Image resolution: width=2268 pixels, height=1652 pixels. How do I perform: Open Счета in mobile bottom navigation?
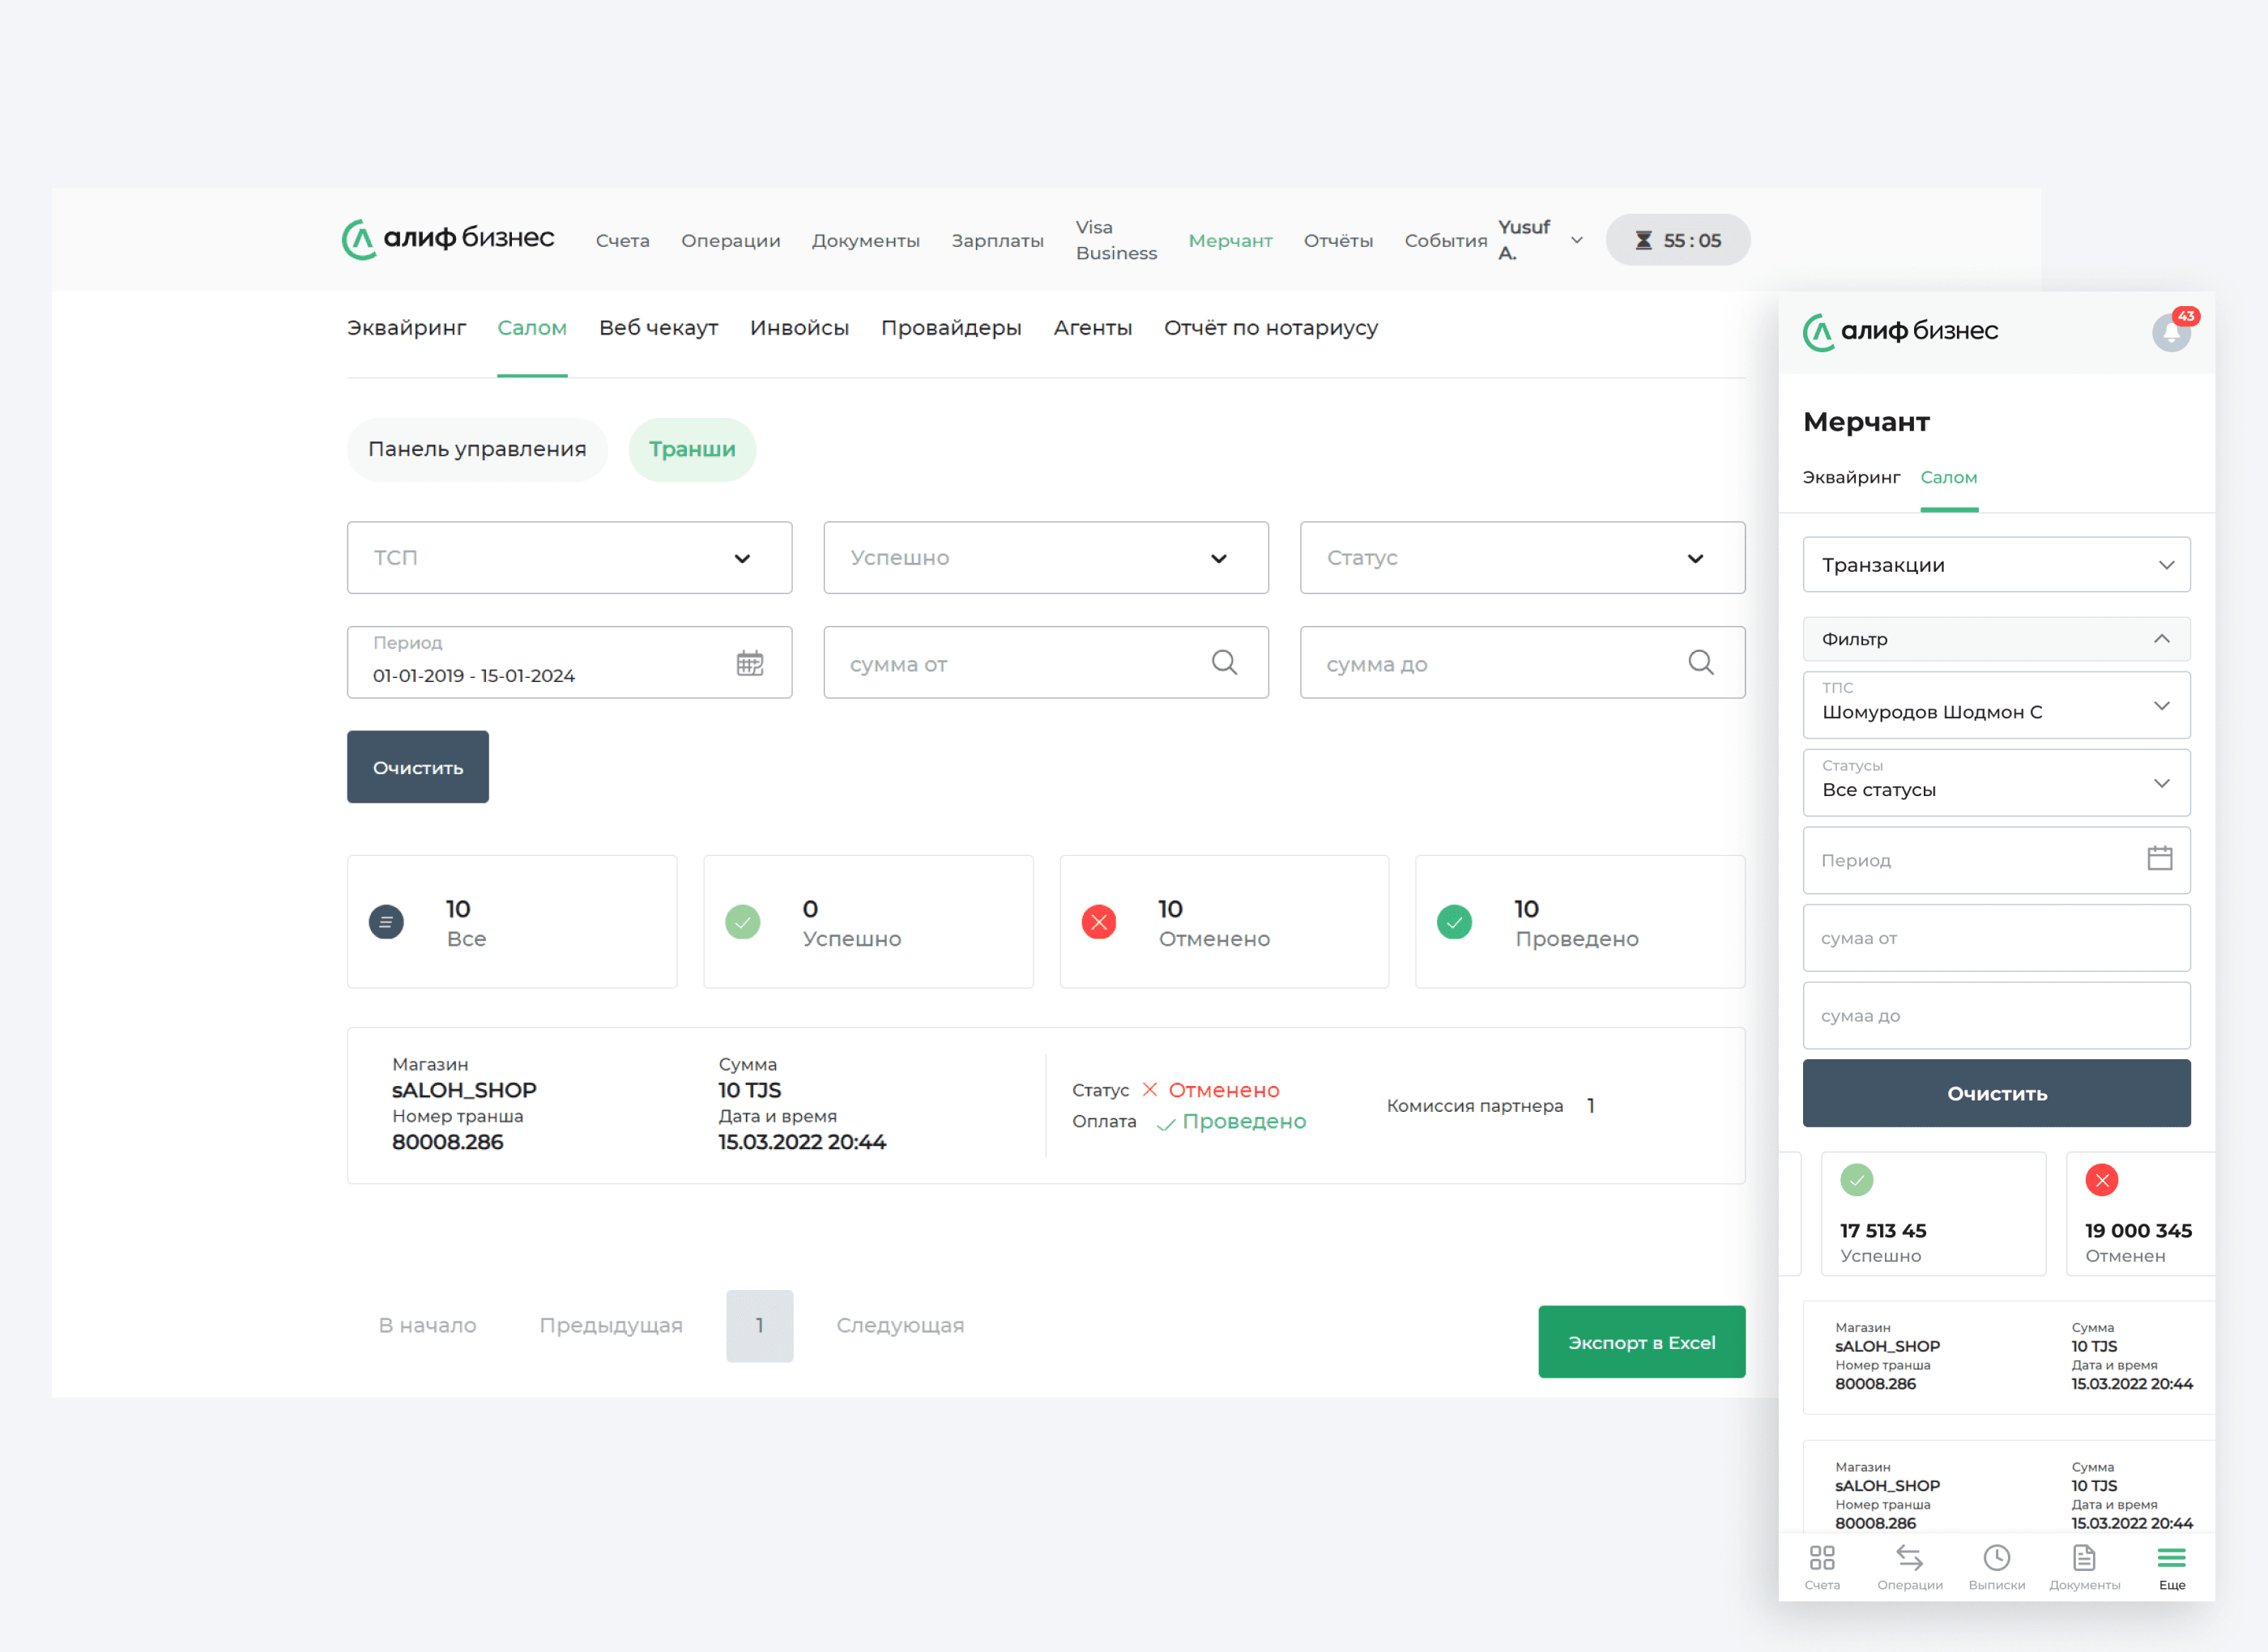(1822, 1567)
